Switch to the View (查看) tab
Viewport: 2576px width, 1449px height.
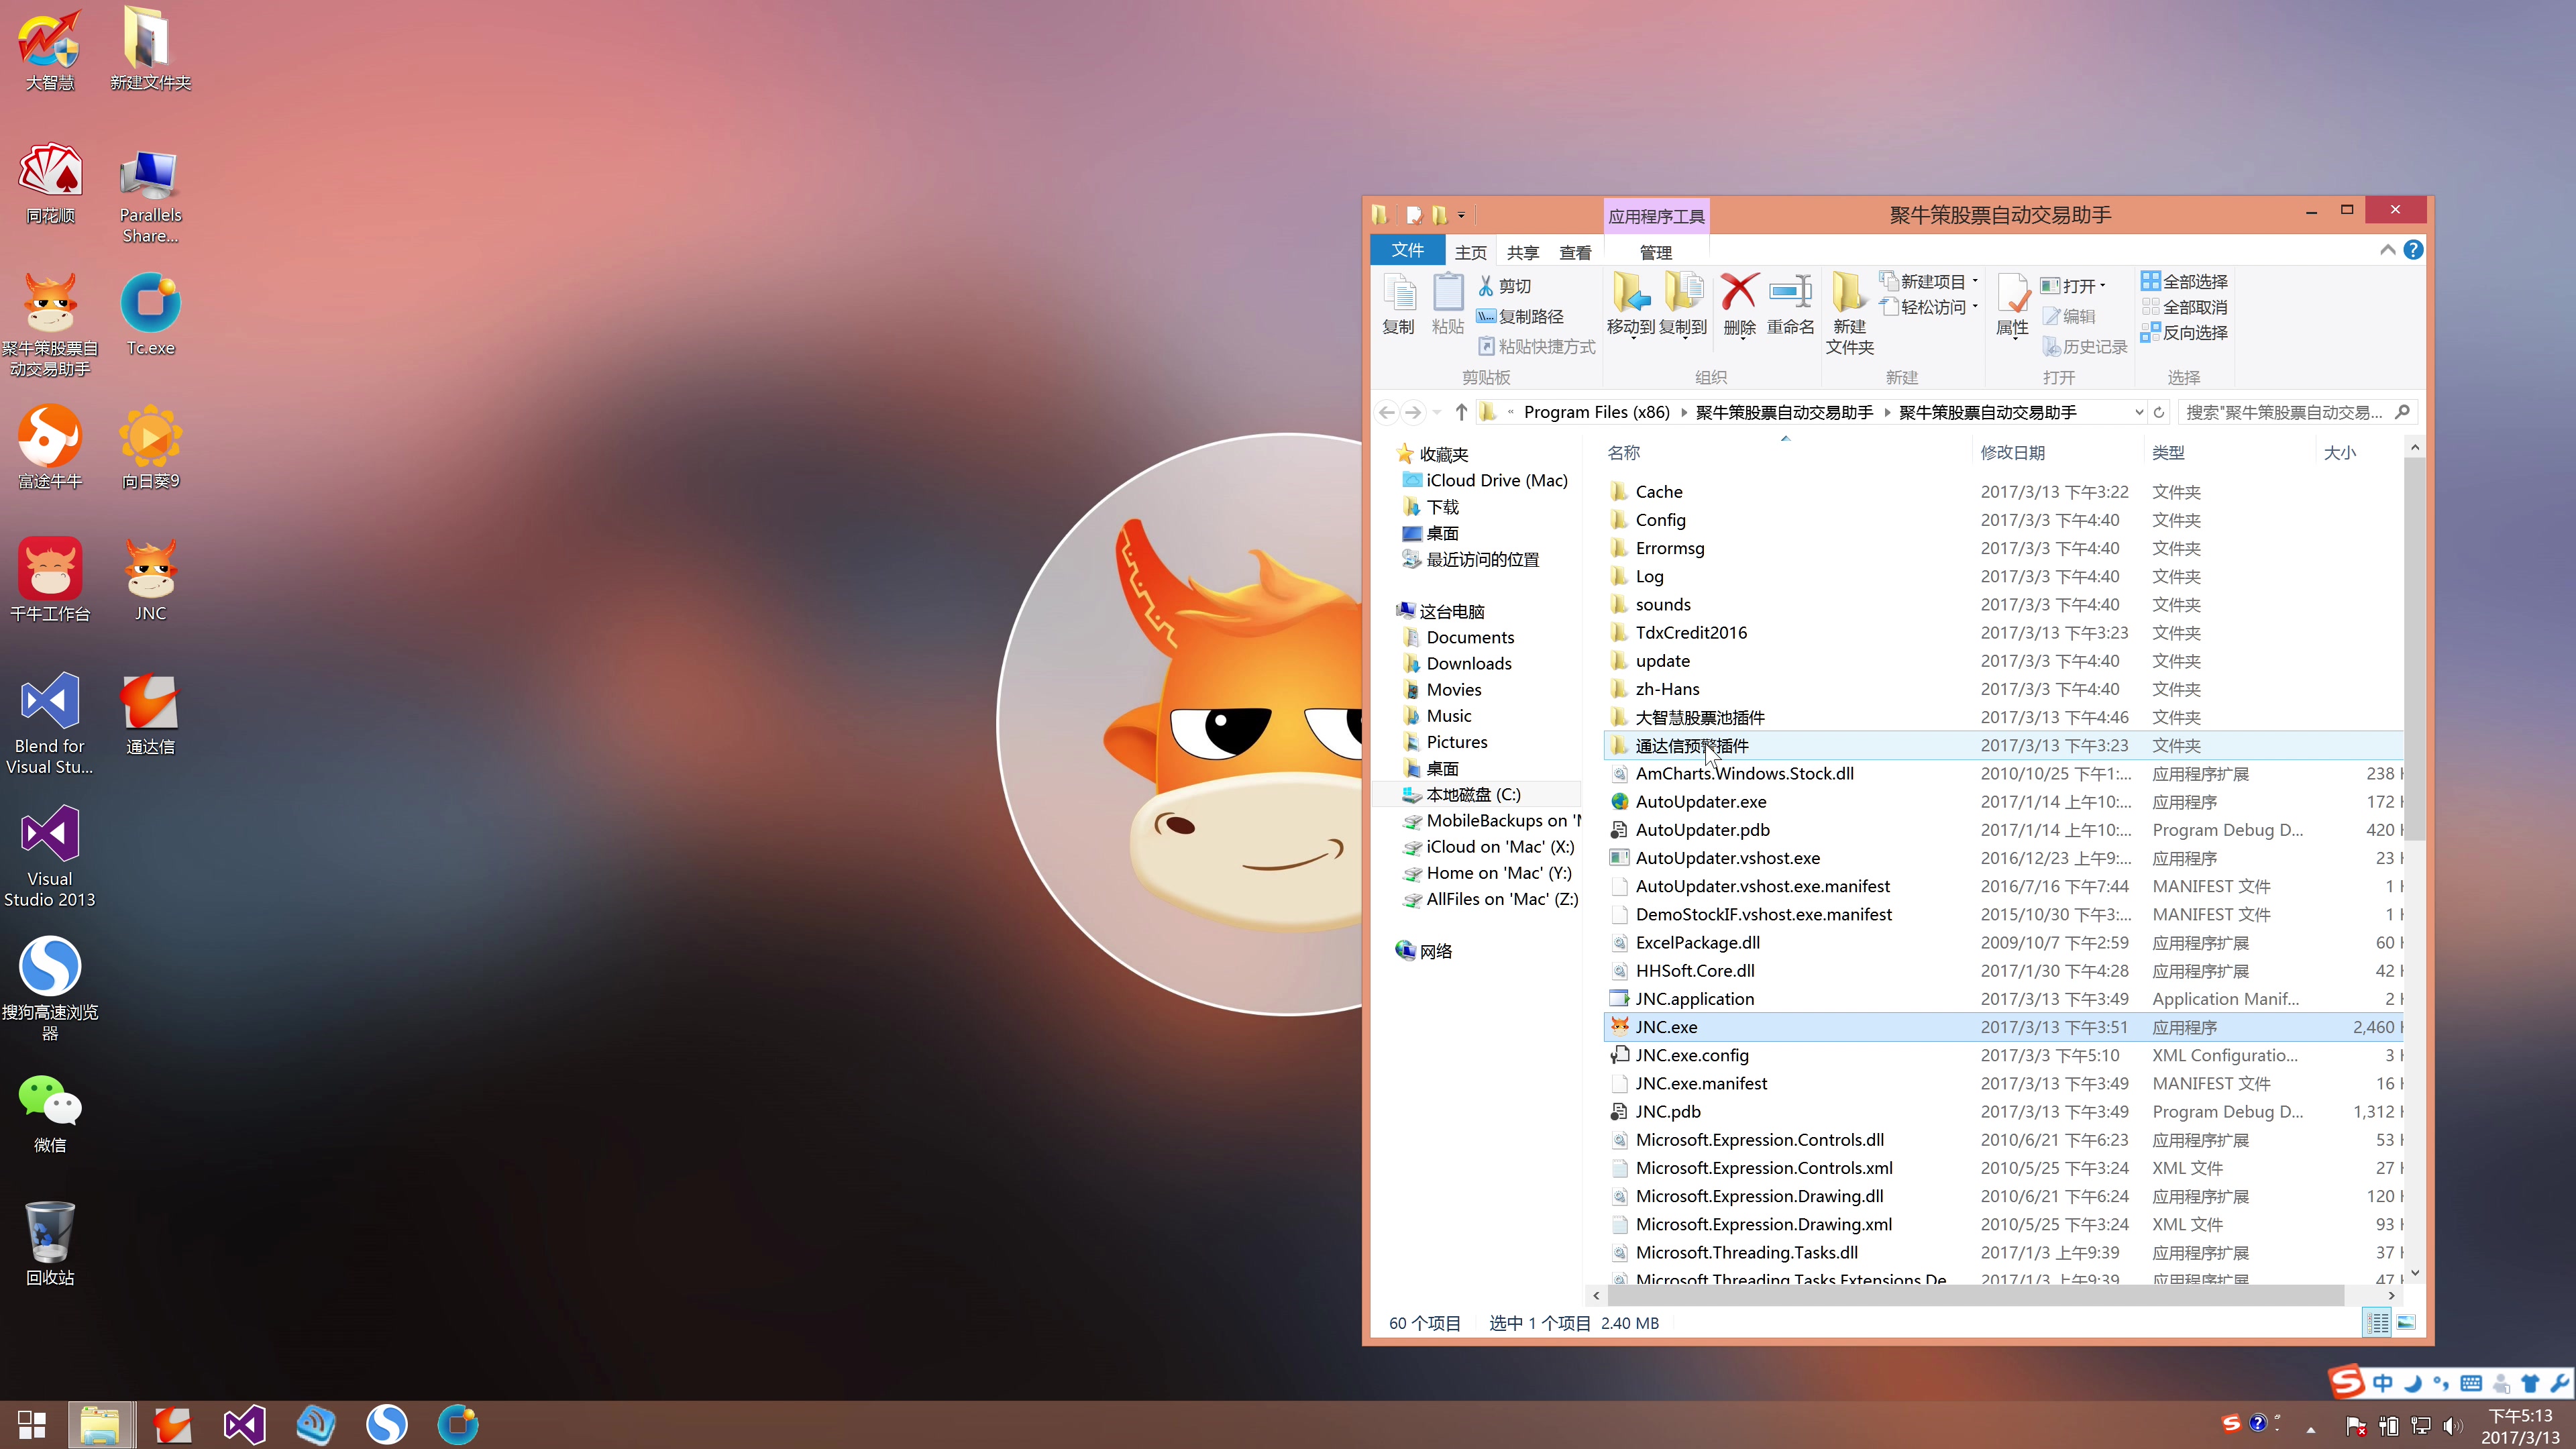click(1575, 252)
